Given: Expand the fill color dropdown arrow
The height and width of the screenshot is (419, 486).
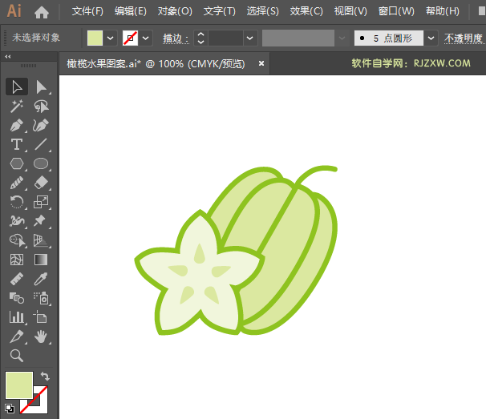Looking at the screenshot, I should tap(110, 38).
